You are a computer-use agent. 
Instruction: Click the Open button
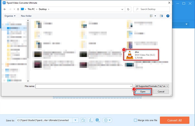(x=143, y=91)
